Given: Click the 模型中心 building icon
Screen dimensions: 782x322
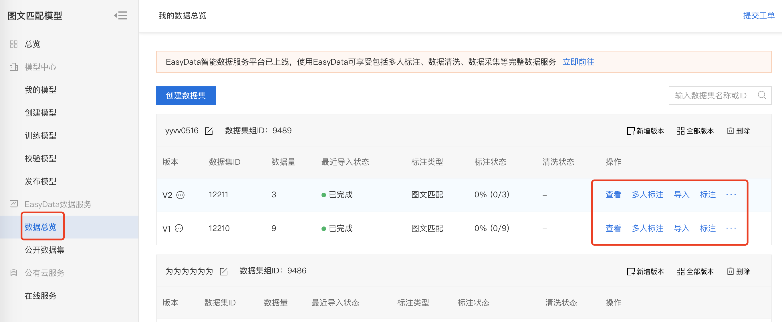Looking at the screenshot, I should click(14, 67).
